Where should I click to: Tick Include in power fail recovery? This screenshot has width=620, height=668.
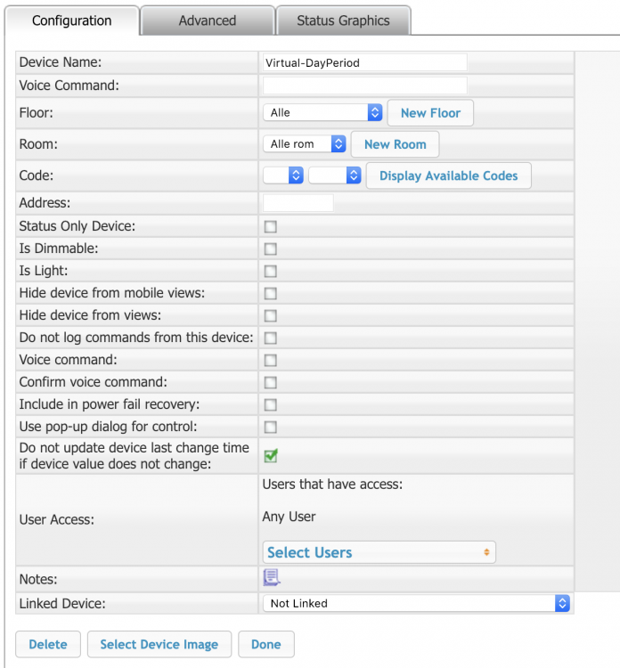click(x=271, y=405)
